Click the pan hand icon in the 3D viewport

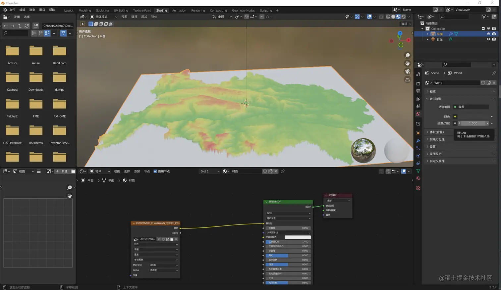coord(407,63)
